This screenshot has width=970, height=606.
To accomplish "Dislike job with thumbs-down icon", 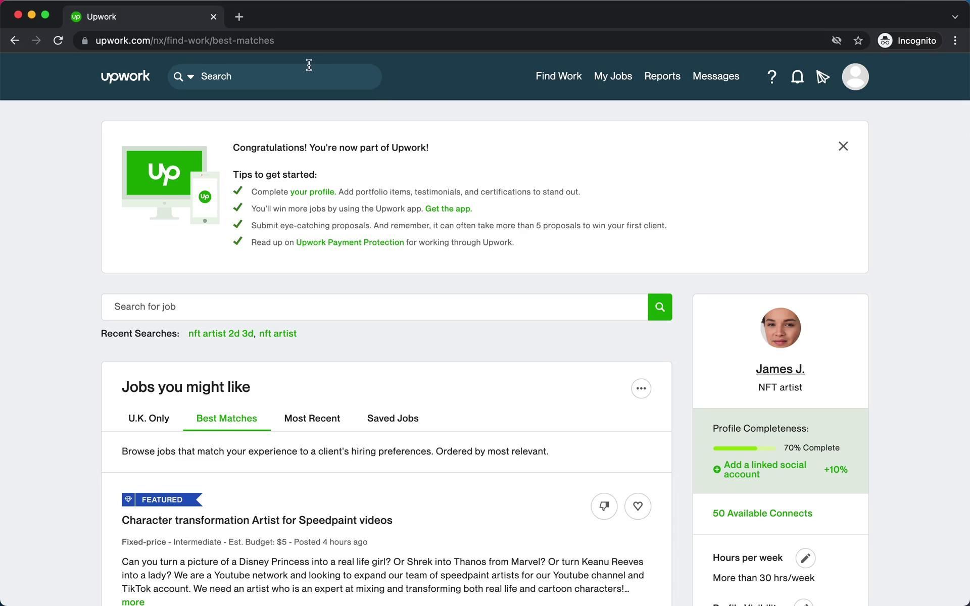I will (604, 506).
